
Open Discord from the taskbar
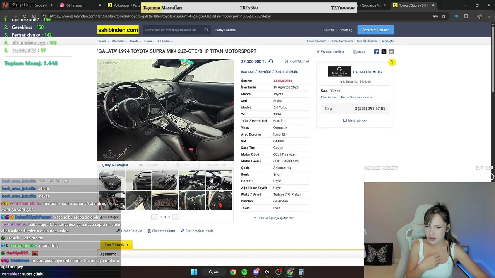[256, 272]
